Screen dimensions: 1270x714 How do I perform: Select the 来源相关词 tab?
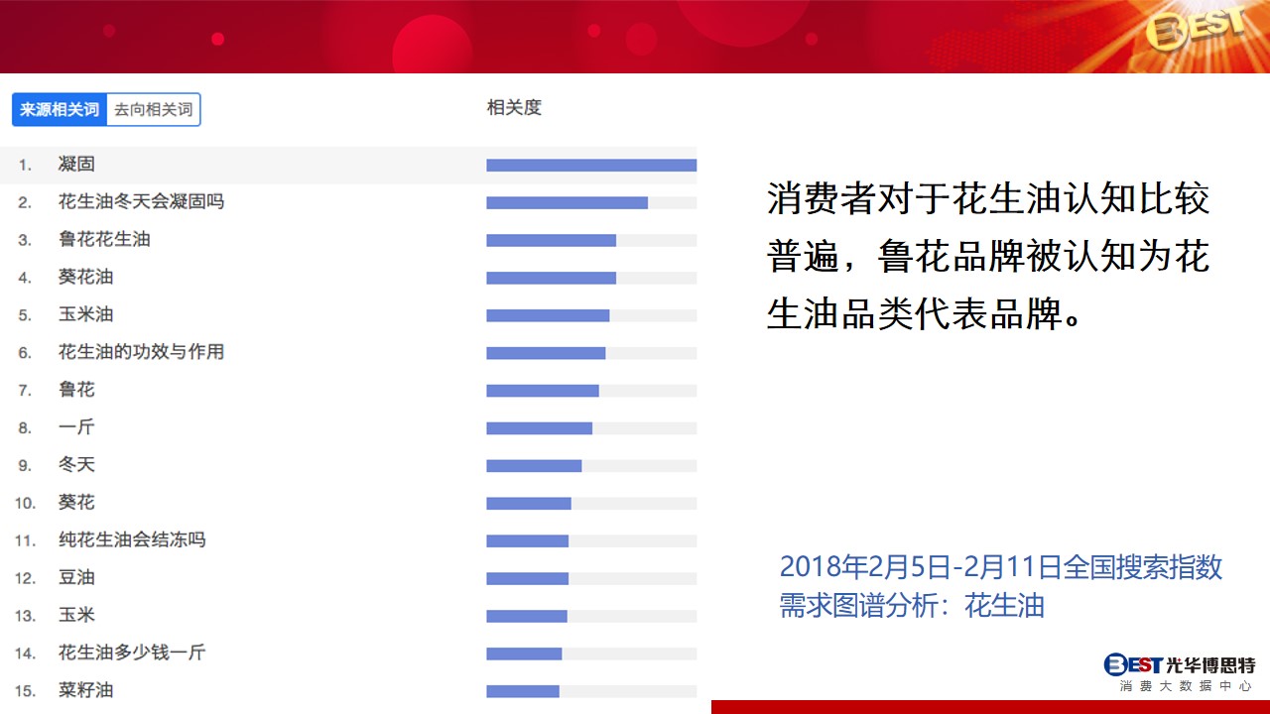60,110
